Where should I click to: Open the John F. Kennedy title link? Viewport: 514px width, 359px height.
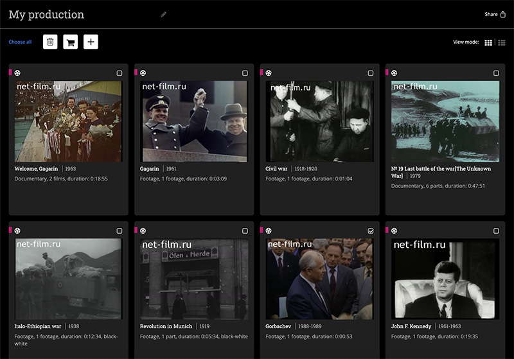pyautogui.click(x=411, y=326)
